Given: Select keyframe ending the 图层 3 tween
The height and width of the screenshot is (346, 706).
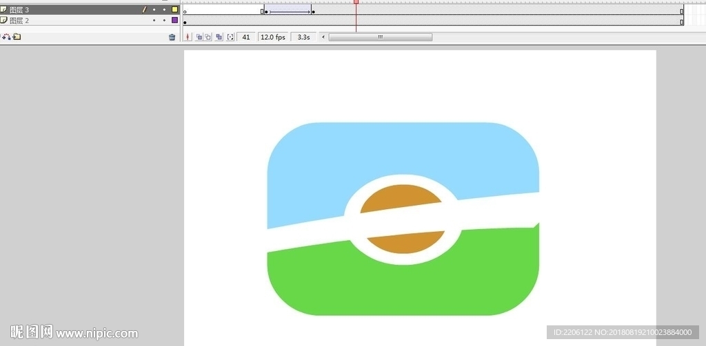Looking at the screenshot, I should pyautogui.click(x=314, y=11).
